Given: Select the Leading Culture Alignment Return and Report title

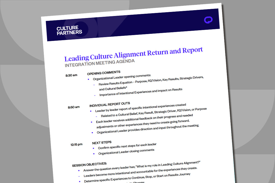Looking at the screenshot, I should click(133, 54).
